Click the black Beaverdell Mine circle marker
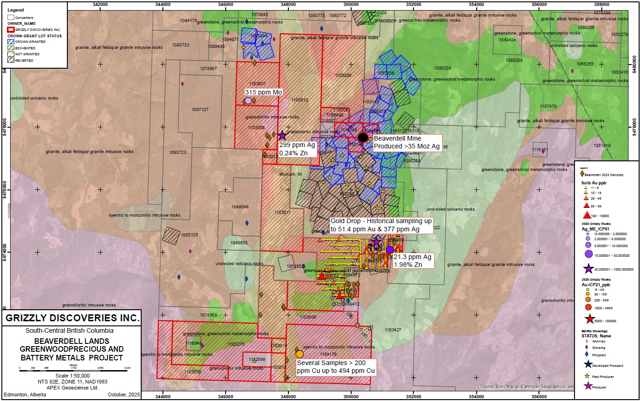The image size is (640, 401). point(363,137)
